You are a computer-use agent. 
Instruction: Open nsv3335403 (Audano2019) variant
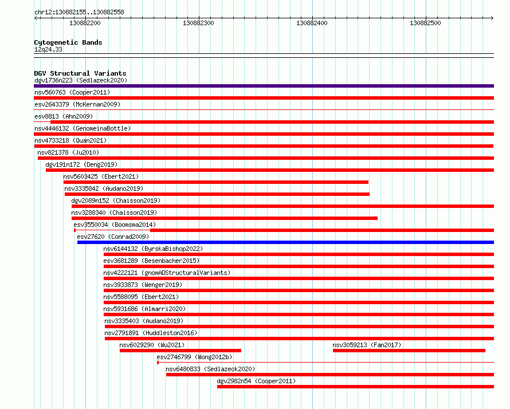(x=144, y=321)
